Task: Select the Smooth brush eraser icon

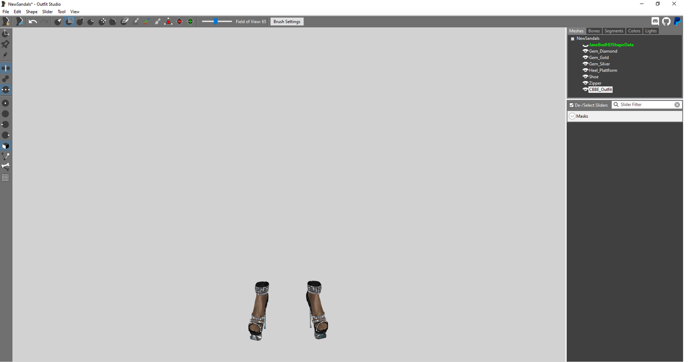Action: [x=125, y=22]
